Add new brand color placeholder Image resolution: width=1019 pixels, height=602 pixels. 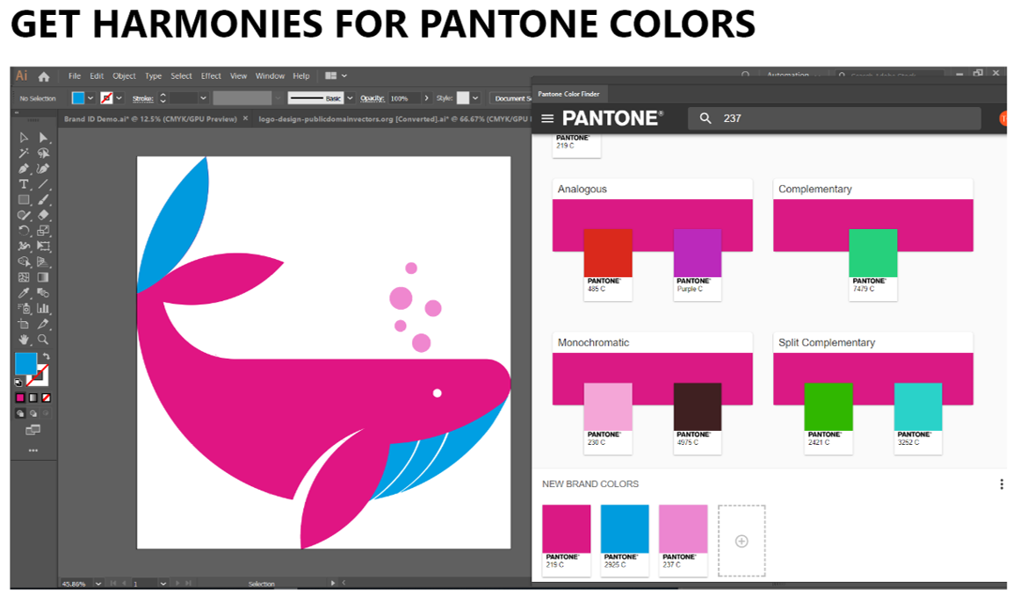coord(741,541)
